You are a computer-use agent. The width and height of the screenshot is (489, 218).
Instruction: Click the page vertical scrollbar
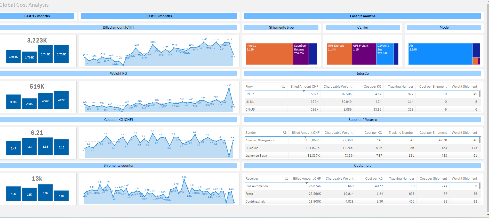tap(488, 108)
